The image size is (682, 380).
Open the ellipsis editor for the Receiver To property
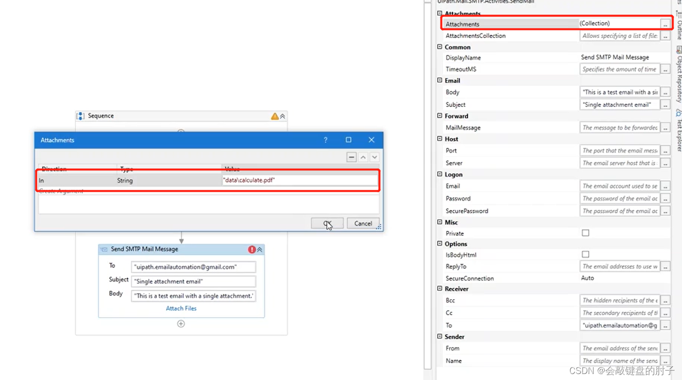665,325
